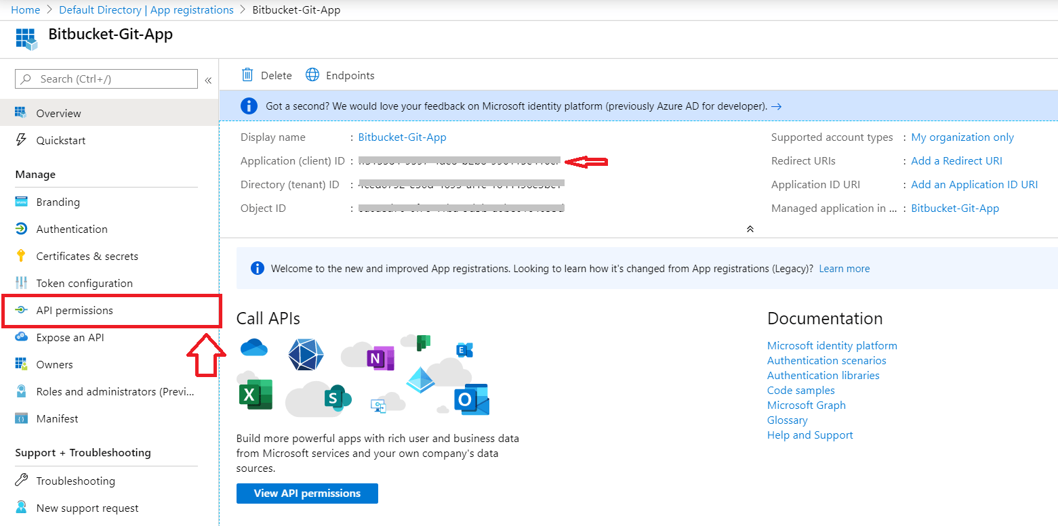
Task: Open the Manifest menu item
Action: click(x=109, y=418)
